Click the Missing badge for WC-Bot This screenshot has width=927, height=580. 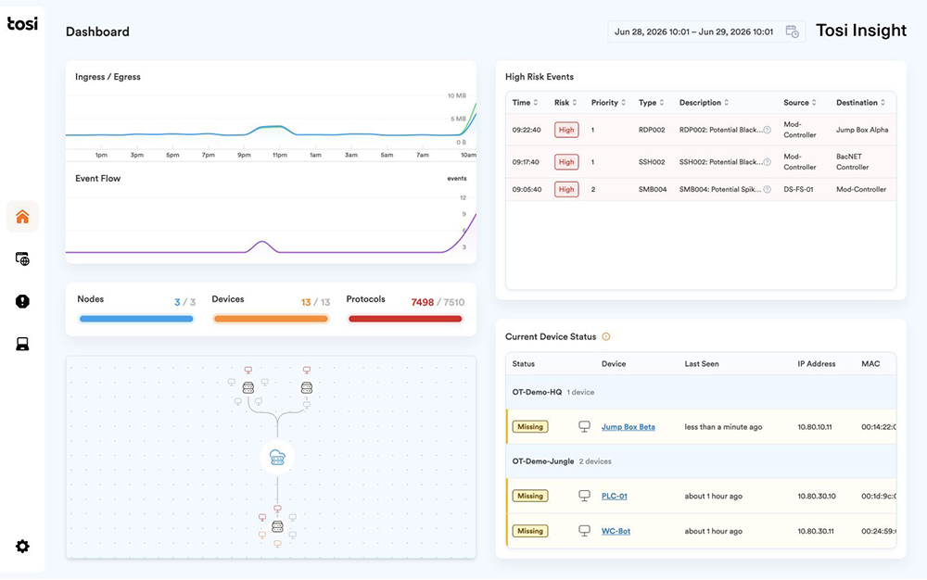[x=530, y=531]
